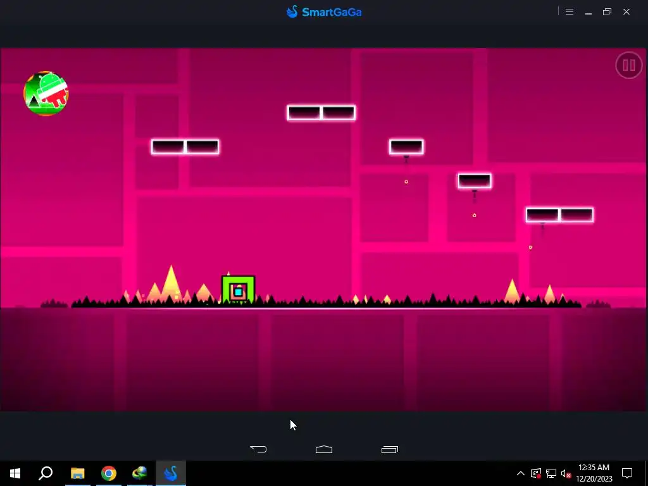This screenshot has width=648, height=486.
Task: Open the network tray icon
Action: pyautogui.click(x=551, y=473)
